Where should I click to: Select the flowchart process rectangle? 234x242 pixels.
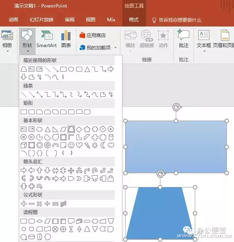[x=24, y=221]
